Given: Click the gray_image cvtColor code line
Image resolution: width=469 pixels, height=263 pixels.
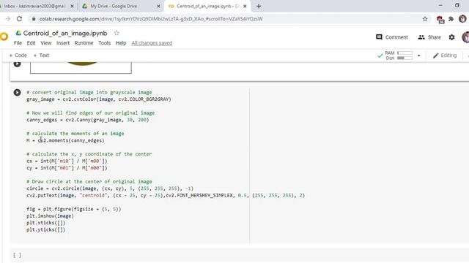Looking at the screenshot, I should [99, 99].
